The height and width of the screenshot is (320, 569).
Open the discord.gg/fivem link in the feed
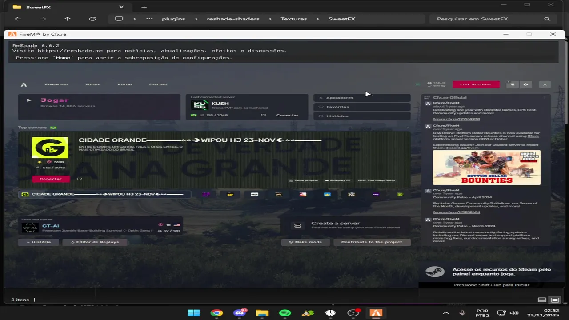point(462,148)
